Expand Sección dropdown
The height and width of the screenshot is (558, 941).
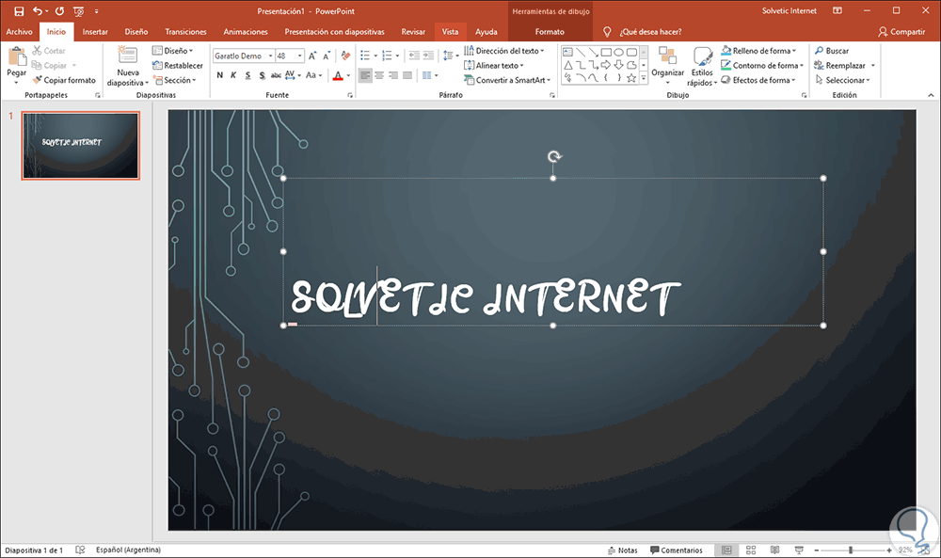coord(174,80)
